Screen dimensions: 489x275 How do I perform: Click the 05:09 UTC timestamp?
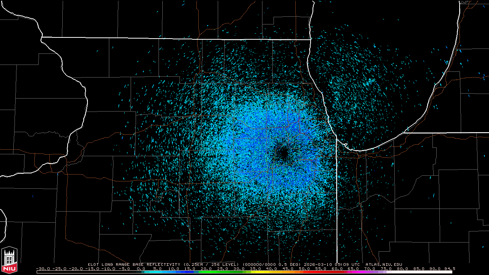[348, 264]
